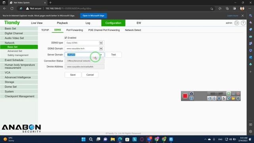
Task: Click the admin logout icon
Action: (x=237, y=23)
